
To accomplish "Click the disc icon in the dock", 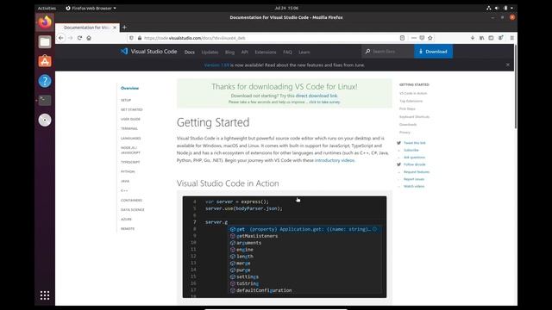I will tap(45, 121).
